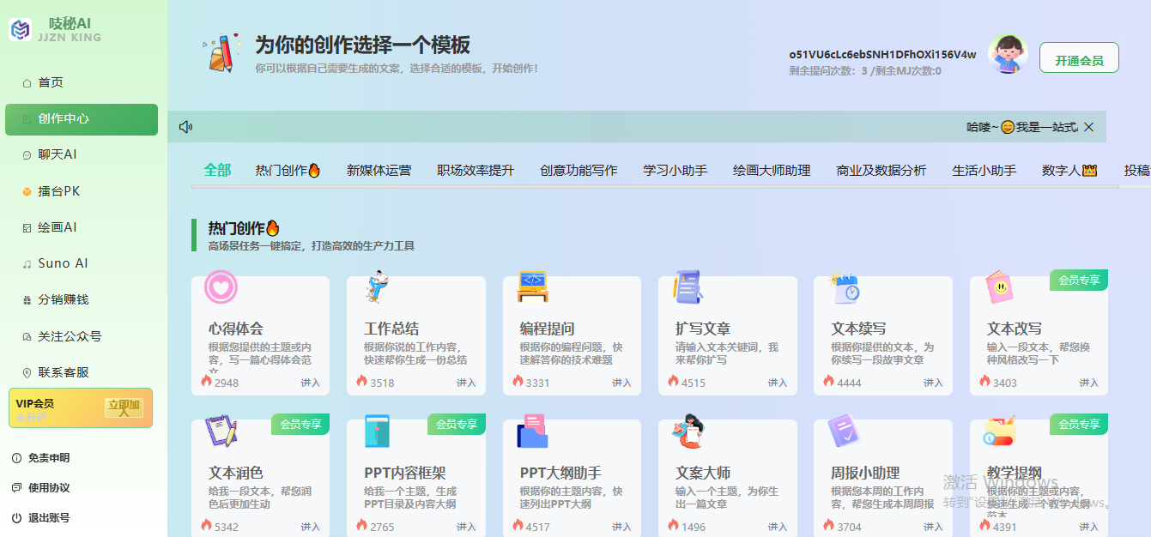Click the 扩写文章 scroll icon
Viewport: 1151px width, 537px height.
(x=686, y=288)
